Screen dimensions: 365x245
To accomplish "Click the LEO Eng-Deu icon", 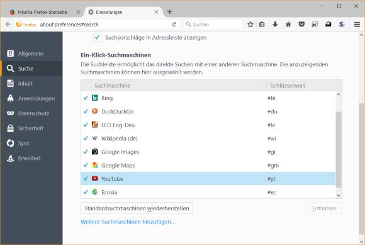I will 95,125.
